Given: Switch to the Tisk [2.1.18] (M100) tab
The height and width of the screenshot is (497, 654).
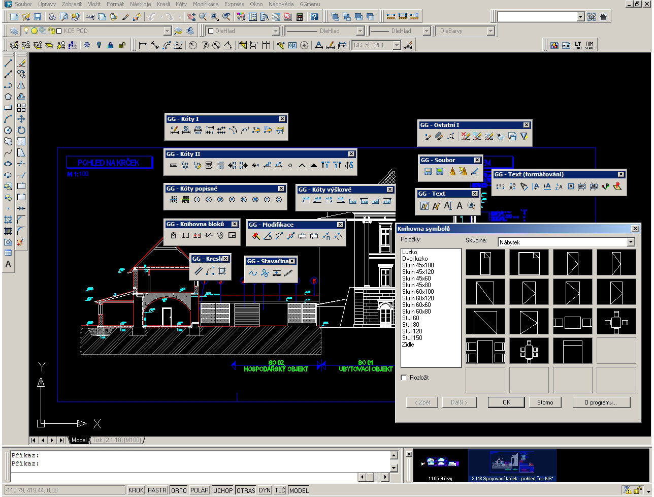Looking at the screenshot, I should click(x=117, y=440).
